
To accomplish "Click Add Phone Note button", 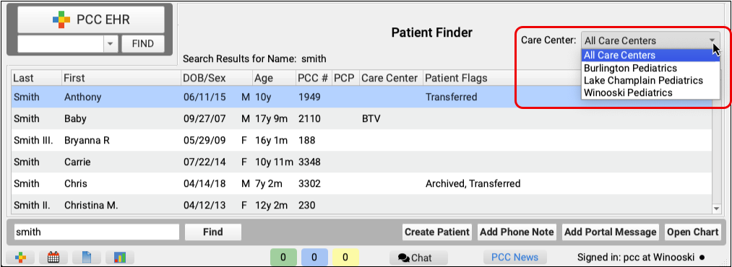I will pyautogui.click(x=517, y=232).
